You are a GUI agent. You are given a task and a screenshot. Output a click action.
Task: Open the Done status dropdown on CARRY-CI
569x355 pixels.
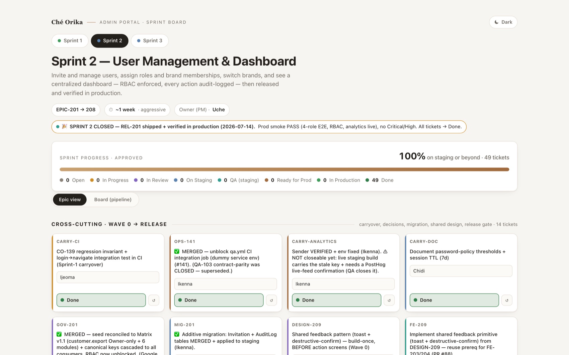click(x=101, y=300)
